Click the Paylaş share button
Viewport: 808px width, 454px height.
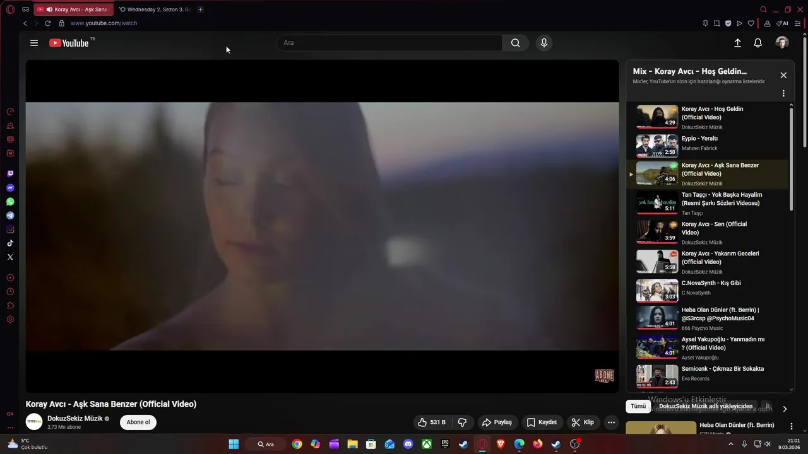pyautogui.click(x=497, y=422)
